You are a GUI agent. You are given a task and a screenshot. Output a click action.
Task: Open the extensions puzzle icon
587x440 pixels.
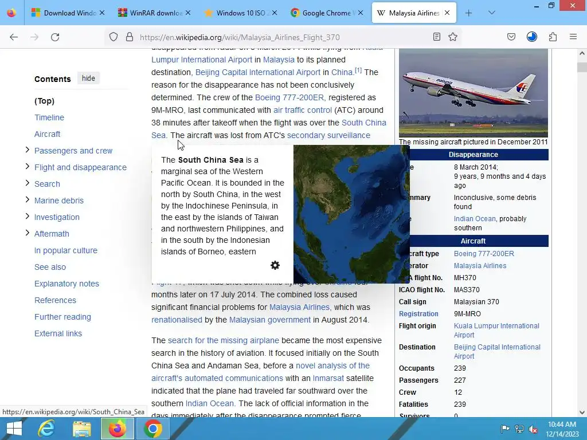[553, 37]
